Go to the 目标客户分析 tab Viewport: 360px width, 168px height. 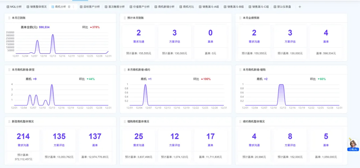89,7
